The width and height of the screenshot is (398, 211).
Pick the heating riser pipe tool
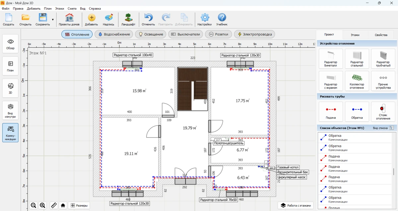click(x=383, y=111)
